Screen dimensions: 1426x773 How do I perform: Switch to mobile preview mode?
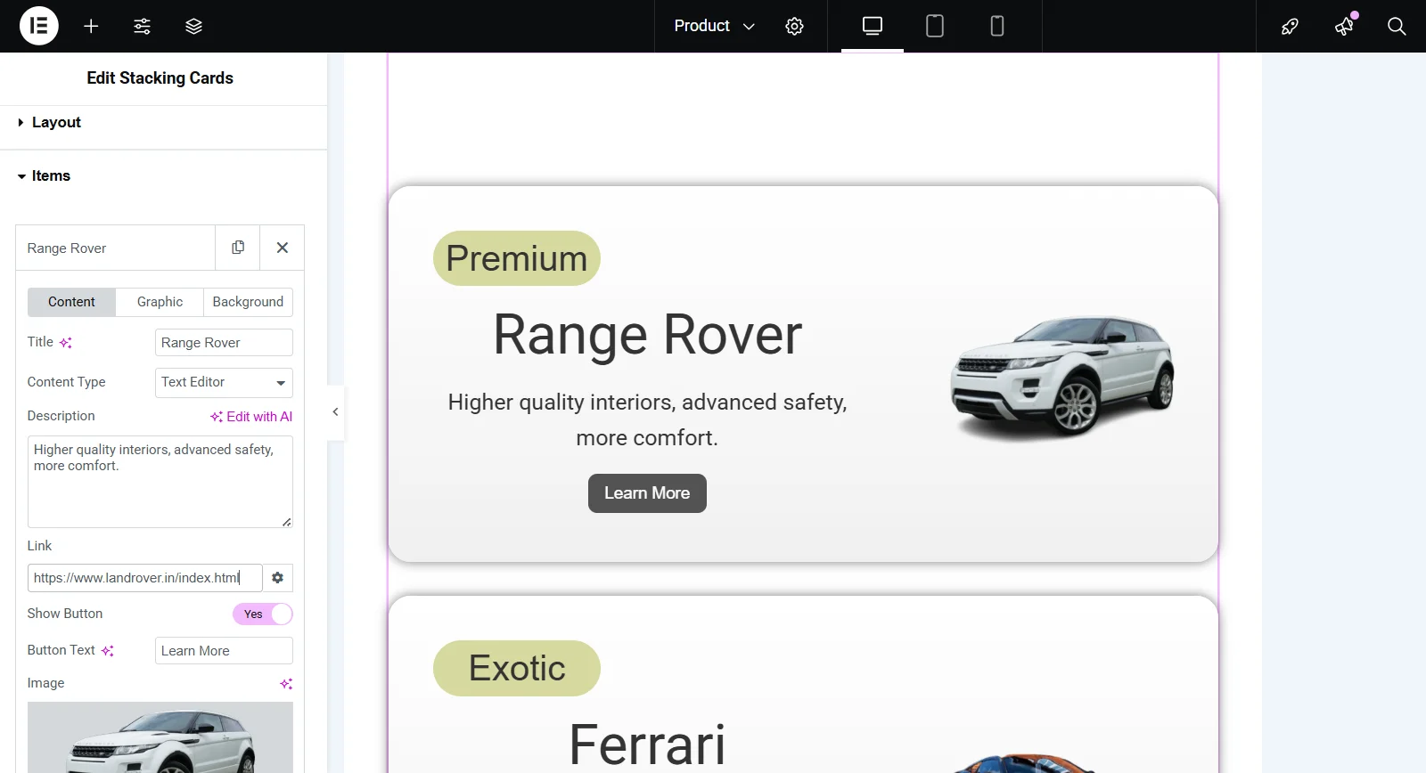tap(997, 26)
